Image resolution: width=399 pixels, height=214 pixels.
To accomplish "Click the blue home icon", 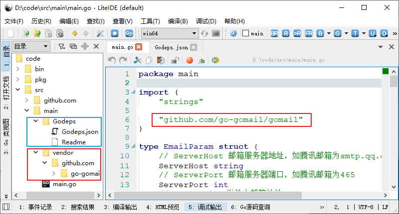I will 115,33.
